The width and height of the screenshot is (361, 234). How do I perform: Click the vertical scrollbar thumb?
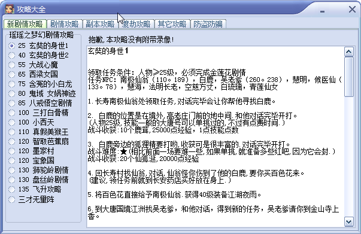[349, 77]
